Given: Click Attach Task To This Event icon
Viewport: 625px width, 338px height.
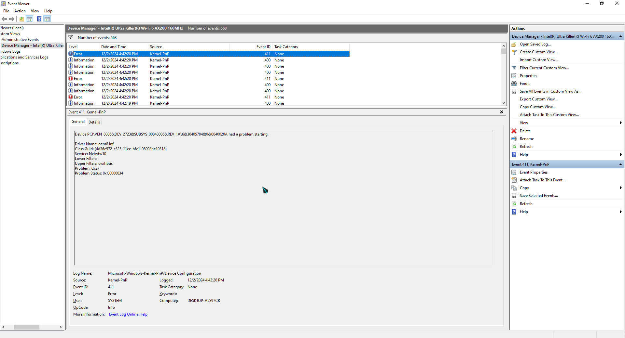Looking at the screenshot, I should pos(514,180).
